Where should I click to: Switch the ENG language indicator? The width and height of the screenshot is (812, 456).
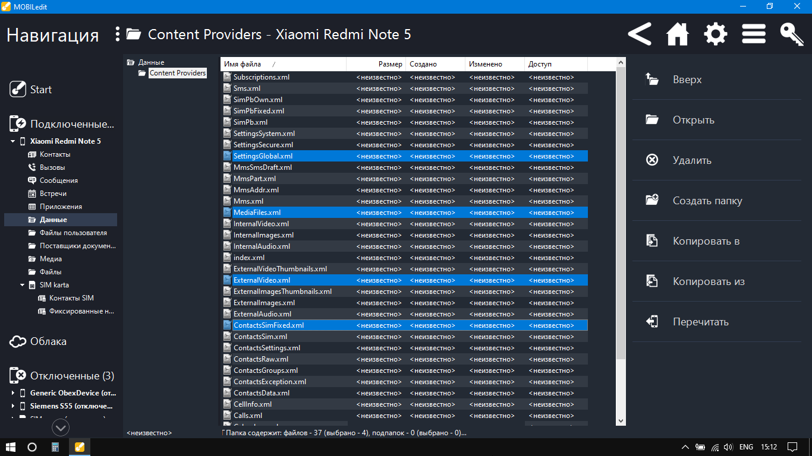(x=746, y=447)
